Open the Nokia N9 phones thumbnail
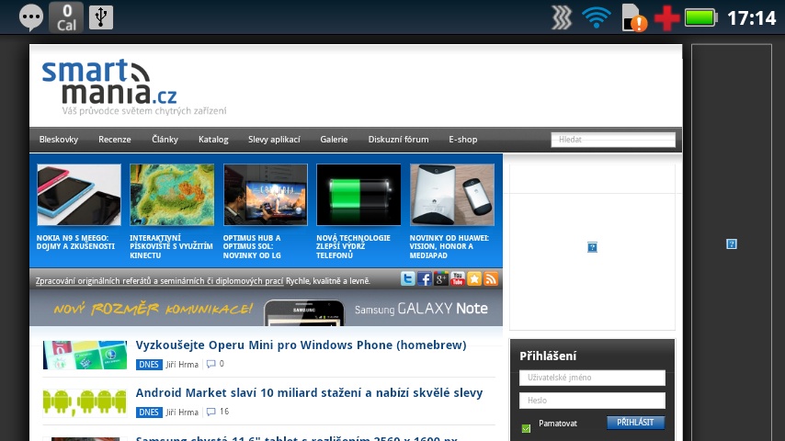 79,195
